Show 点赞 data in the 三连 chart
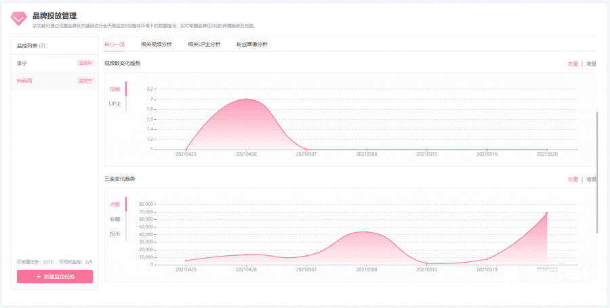The height and width of the screenshot is (308, 610). tap(115, 204)
